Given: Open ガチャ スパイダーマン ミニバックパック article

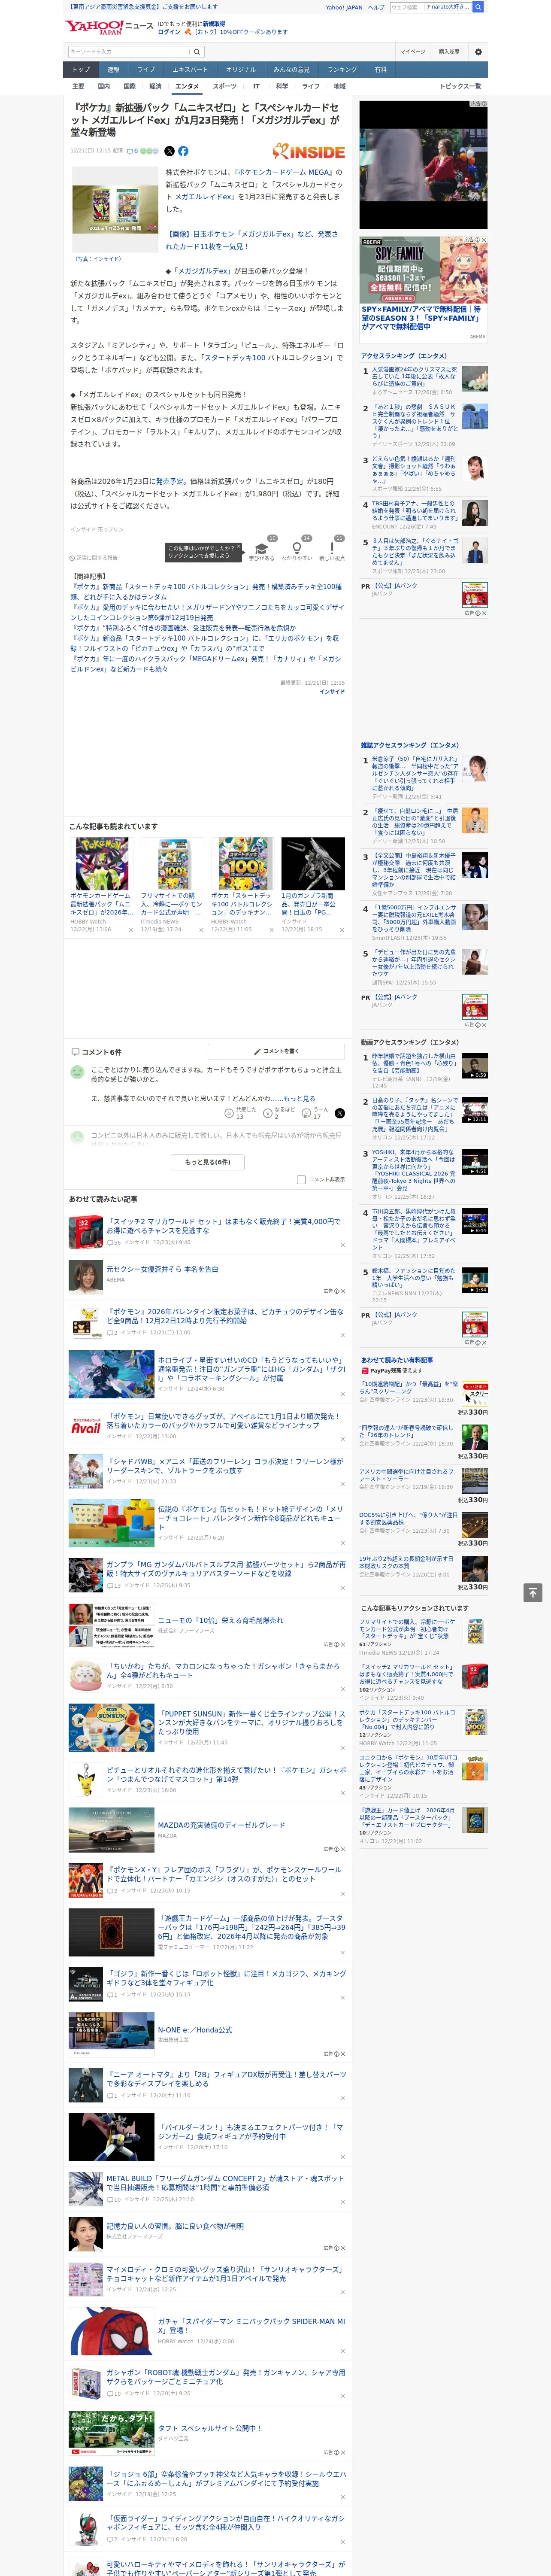Looking at the screenshot, I should pyautogui.click(x=251, y=2326).
